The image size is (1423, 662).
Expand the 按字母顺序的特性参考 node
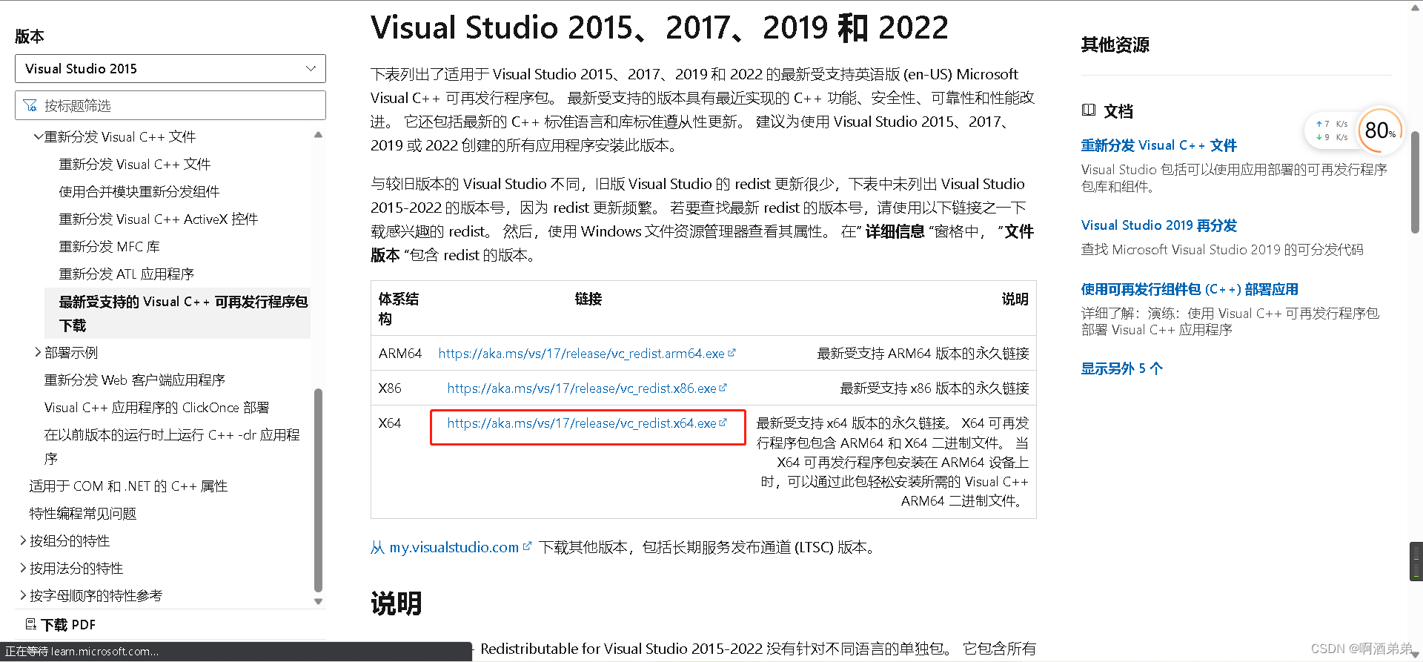23,595
